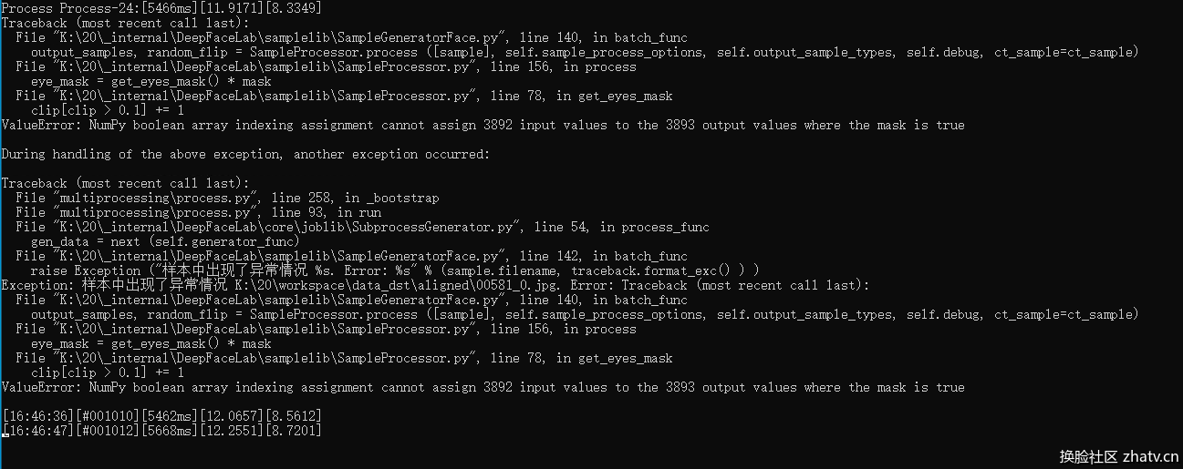Image resolution: width=1183 pixels, height=469 pixels.
Task: Click the [16:46:36][#001010] training log line
Action: pos(161,416)
